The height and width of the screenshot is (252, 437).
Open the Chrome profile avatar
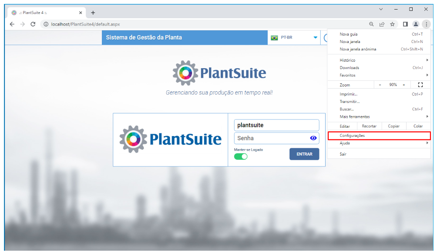416,24
